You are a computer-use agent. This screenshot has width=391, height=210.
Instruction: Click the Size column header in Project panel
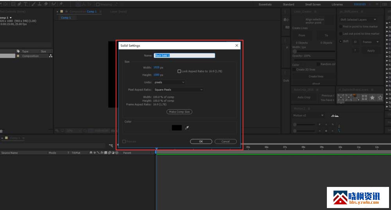point(43,51)
